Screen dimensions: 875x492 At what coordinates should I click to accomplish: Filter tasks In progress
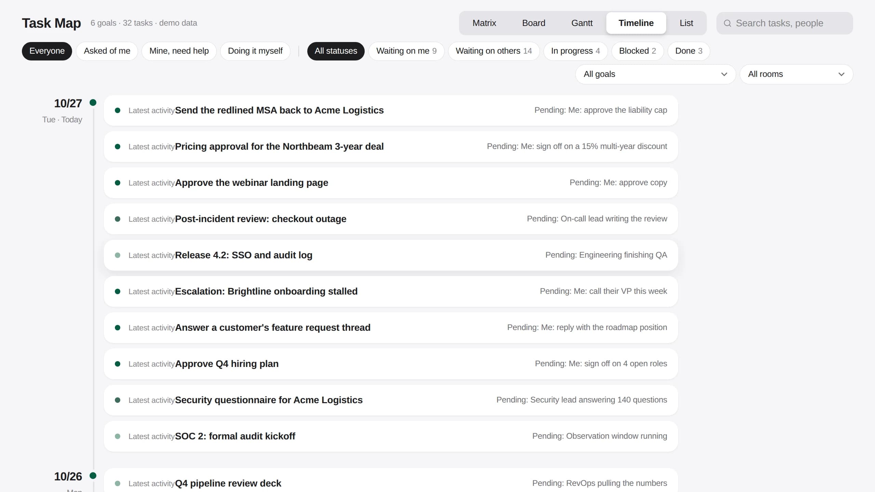pyautogui.click(x=576, y=51)
